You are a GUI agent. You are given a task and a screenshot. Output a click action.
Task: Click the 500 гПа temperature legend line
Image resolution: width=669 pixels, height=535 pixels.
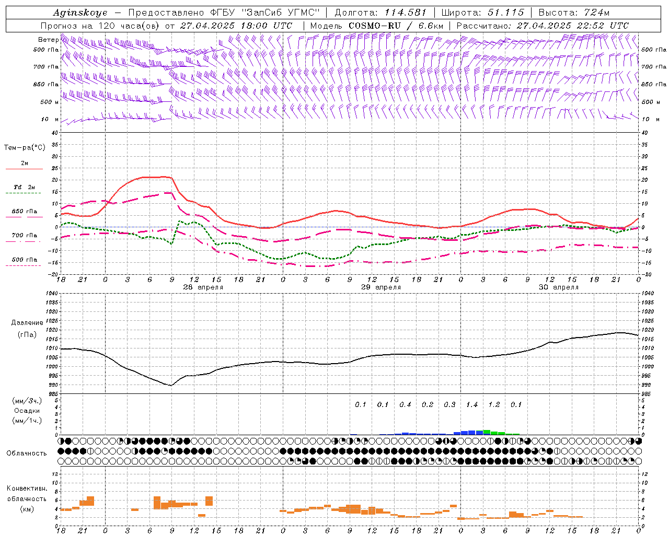click(x=24, y=265)
